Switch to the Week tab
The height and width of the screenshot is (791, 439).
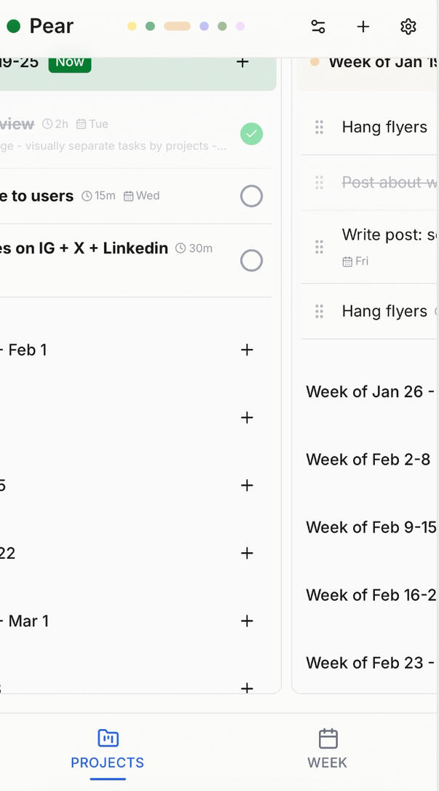[x=328, y=749]
